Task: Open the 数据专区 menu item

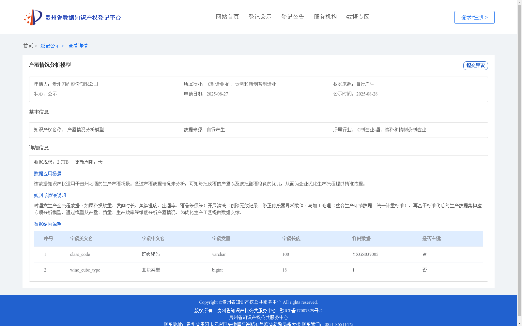Action: (358, 17)
